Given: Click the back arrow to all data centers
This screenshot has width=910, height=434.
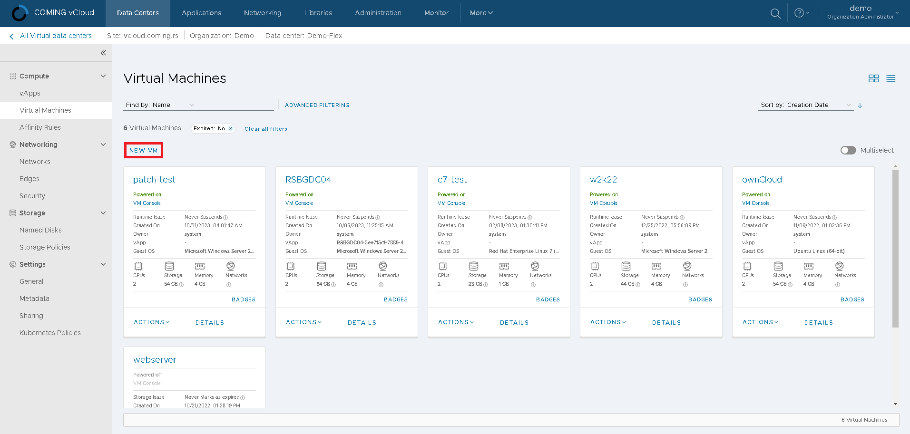Looking at the screenshot, I should coord(11,36).
